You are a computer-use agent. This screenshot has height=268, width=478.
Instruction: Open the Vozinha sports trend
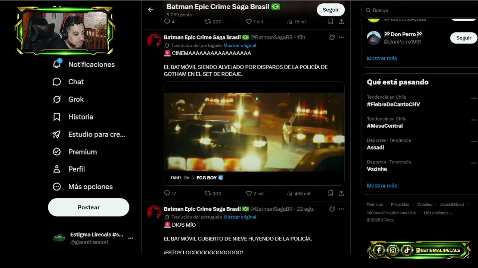377,169
